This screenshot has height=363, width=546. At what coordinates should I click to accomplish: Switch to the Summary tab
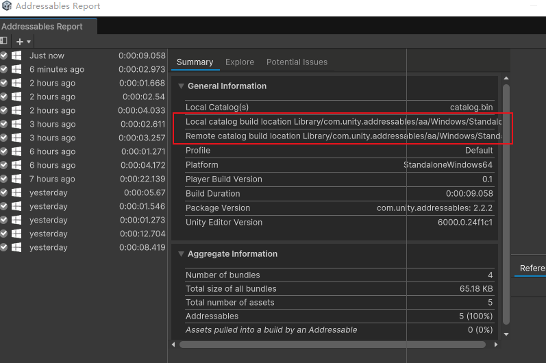(x=195, y=62)
